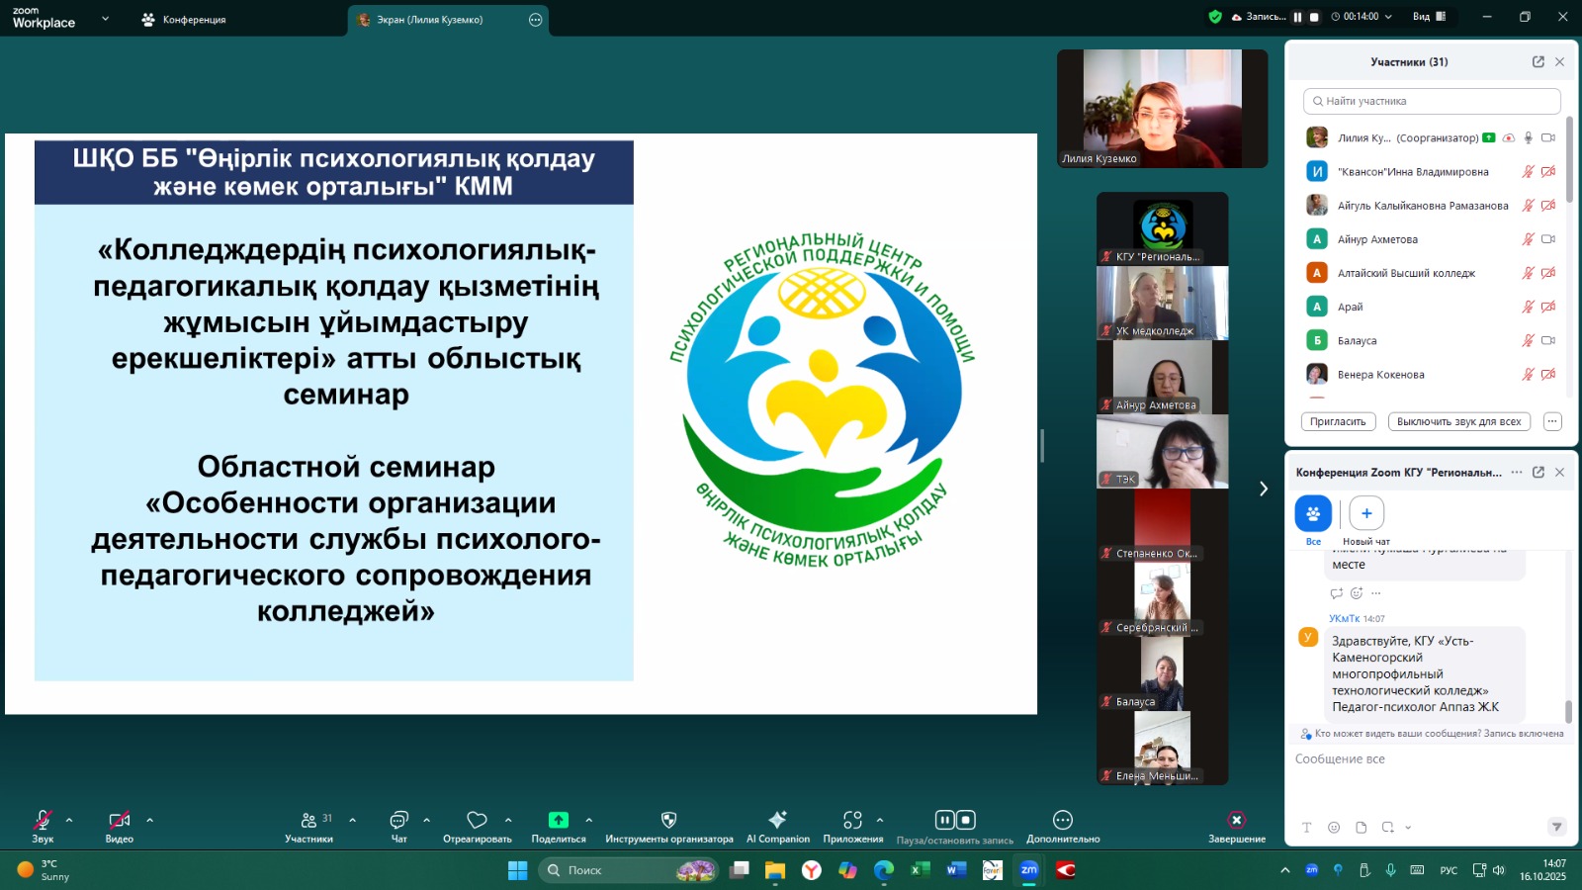Click Выключить звук для всех button

point(1458,421)
